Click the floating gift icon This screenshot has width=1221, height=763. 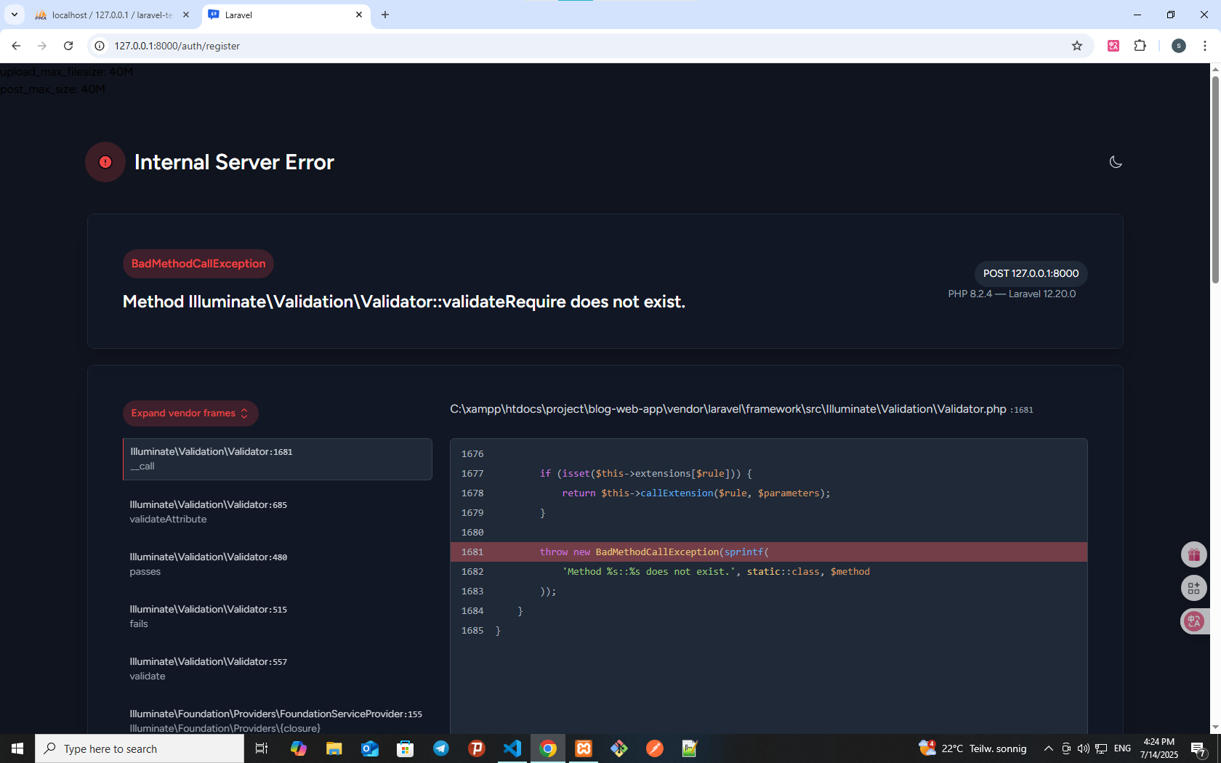click(1194, 554)
